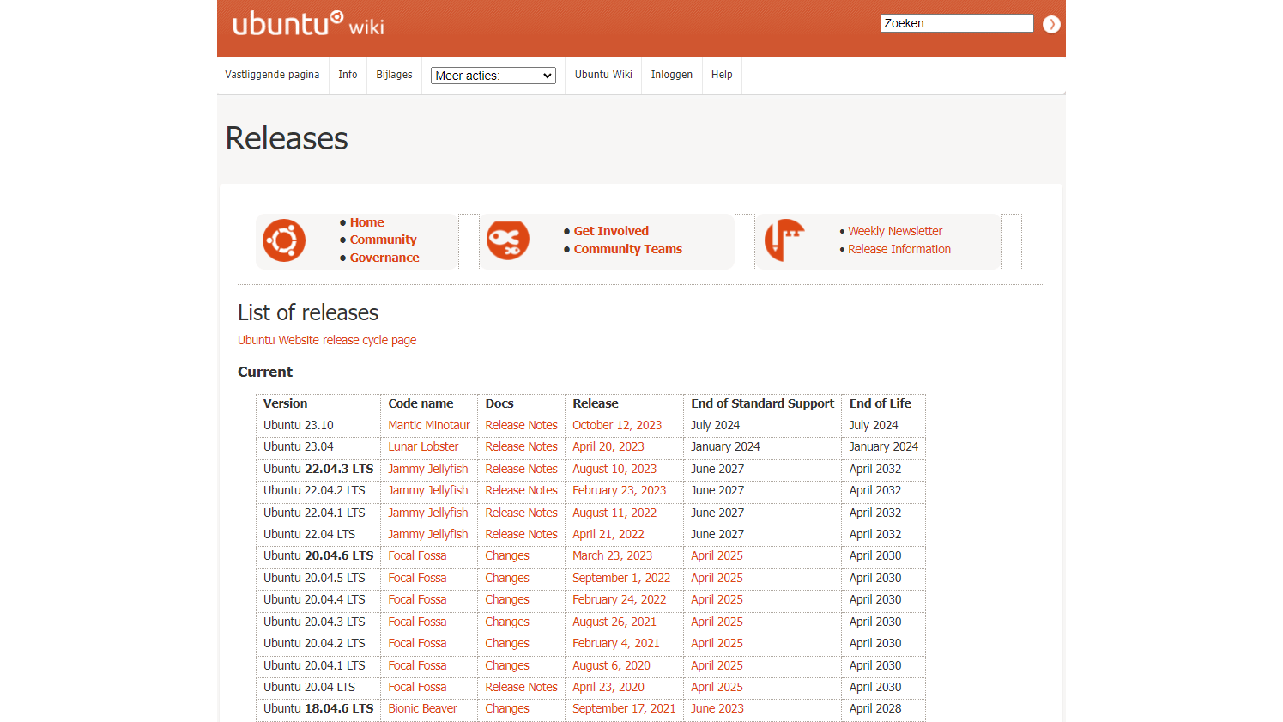1283x722 pixels.
Task: Click the October 12, 2023 release date
Action: (x=617, y=425)
